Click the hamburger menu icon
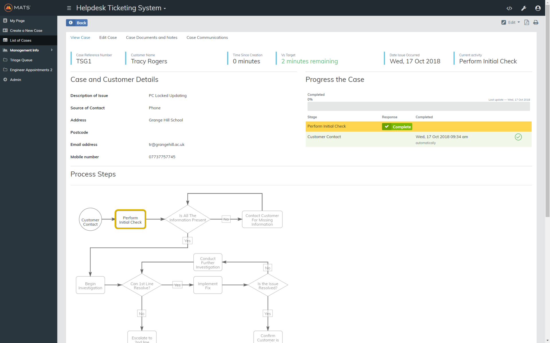Image resolution: width=550 pixels, height=343 pixels. tap(69, 8)
